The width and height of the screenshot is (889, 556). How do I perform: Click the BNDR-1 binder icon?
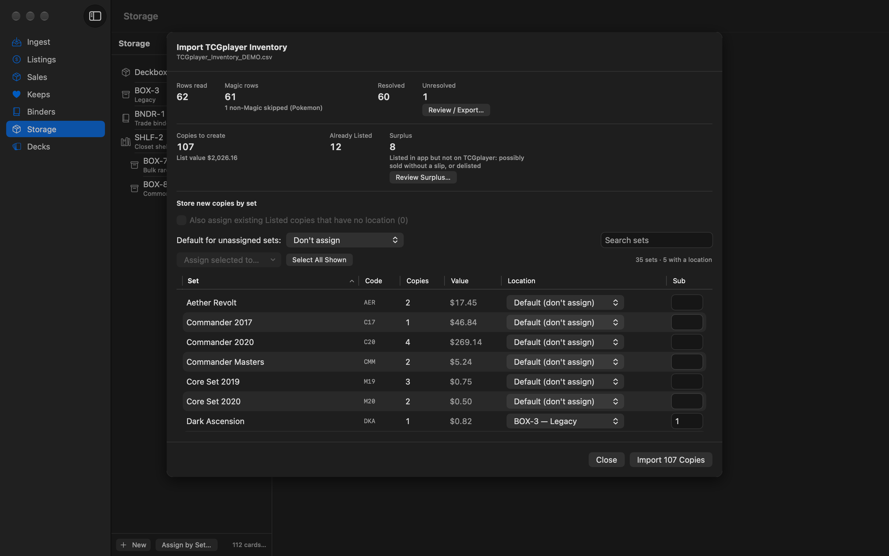[x=126, y=118]
